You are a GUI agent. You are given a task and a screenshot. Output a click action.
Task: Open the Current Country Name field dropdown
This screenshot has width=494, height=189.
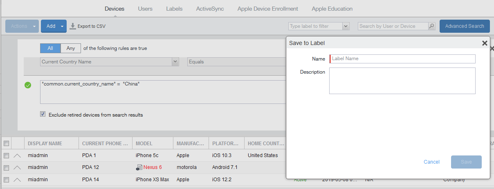tap(175, 62)
